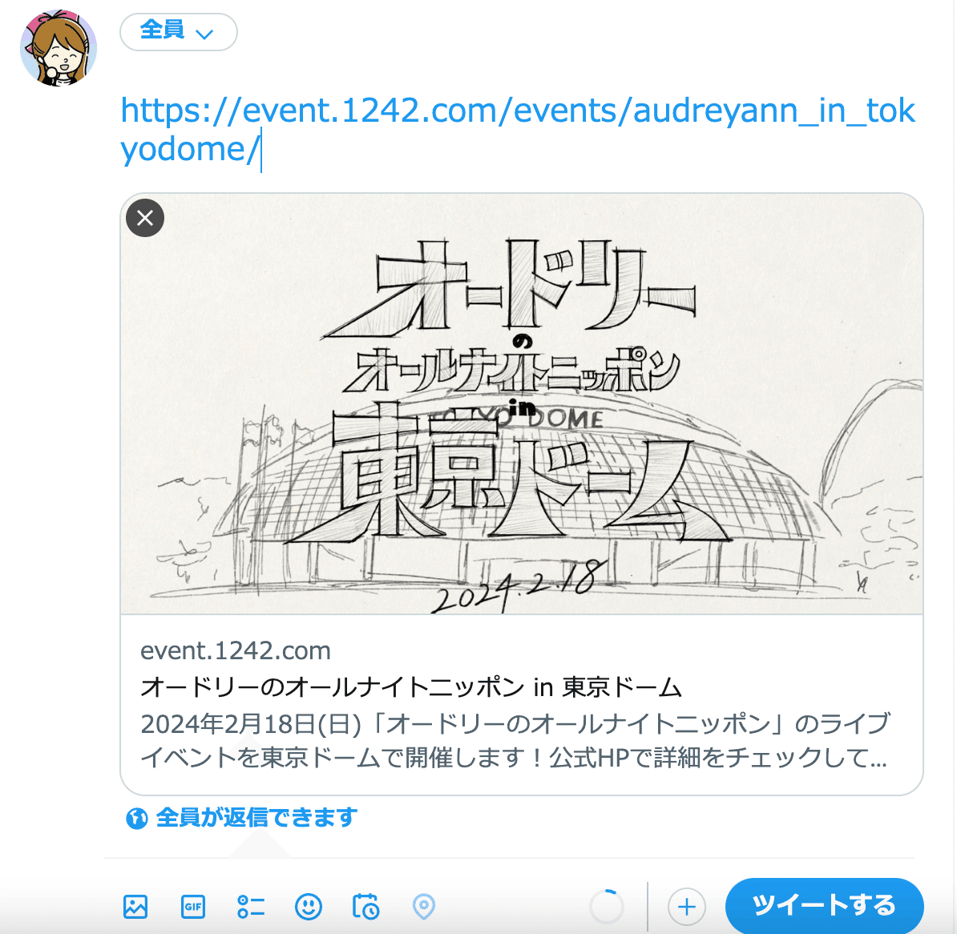
Task: Remove the link preview card with X
Action: pos(145,218)
